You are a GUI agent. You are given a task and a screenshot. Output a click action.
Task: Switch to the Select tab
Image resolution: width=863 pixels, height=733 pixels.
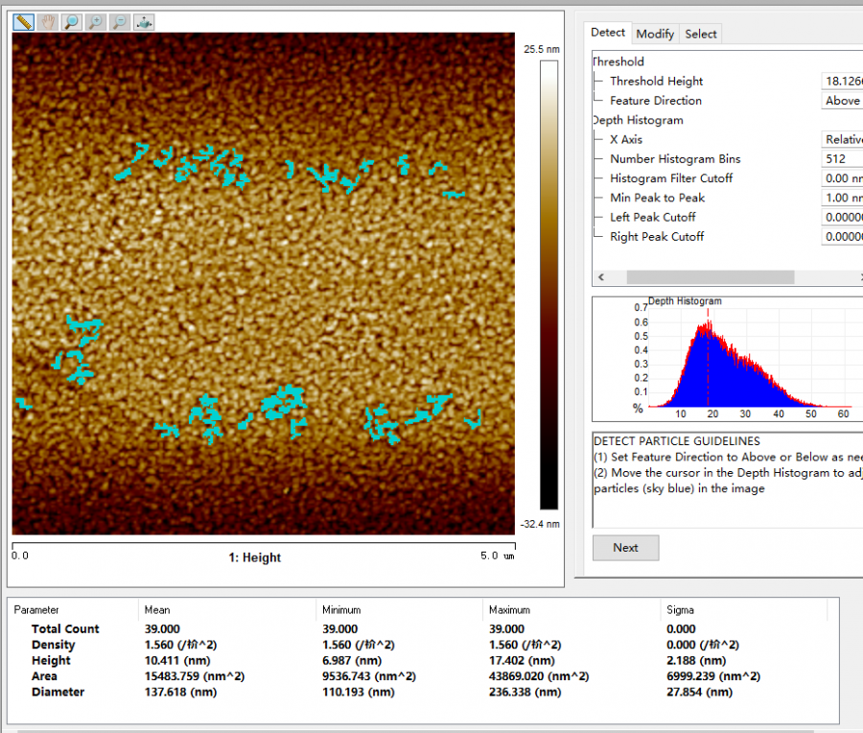coord(700,34)
